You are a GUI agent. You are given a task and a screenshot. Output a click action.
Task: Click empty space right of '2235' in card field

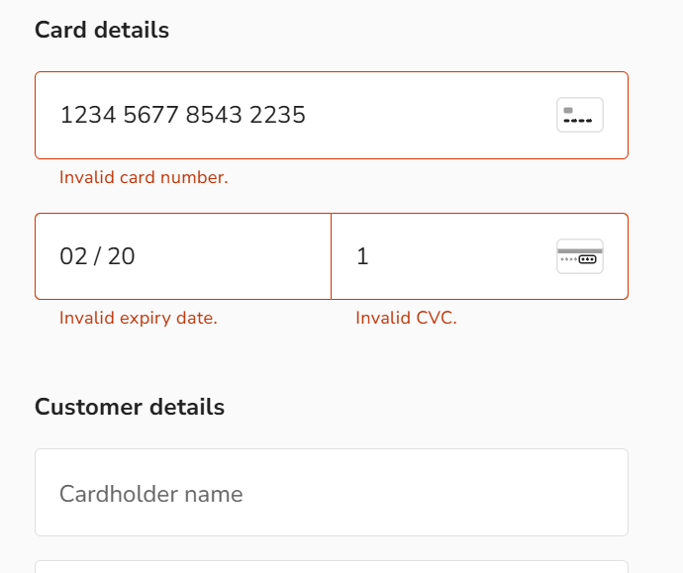429,116
